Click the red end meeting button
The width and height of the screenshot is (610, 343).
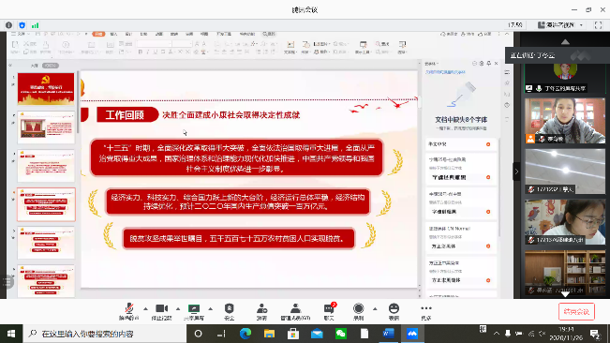(x=576, y=311)
